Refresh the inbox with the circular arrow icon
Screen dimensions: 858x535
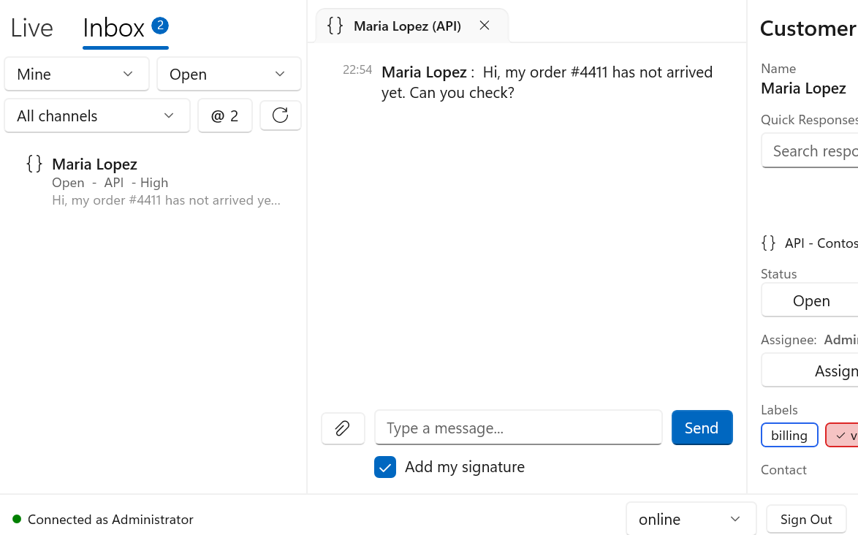click(280, 115)
